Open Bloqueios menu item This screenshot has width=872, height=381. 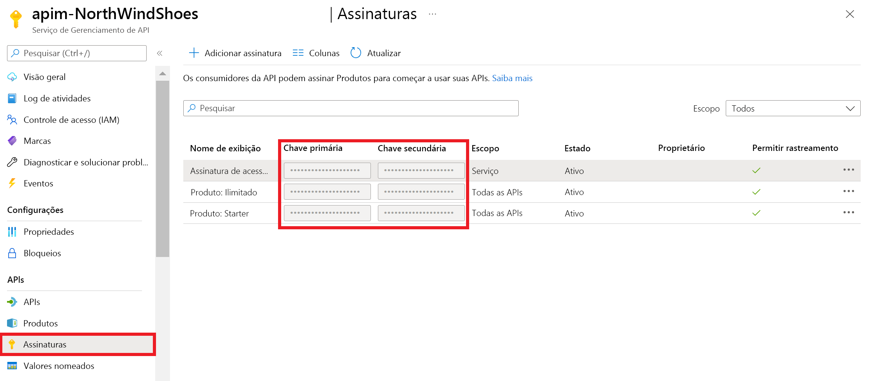click(x=42, y=253)
